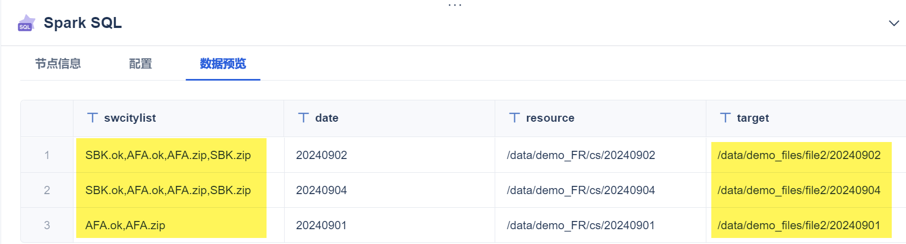Select row number 2
This screenshot has height=244, width=906.
(47, 190)
